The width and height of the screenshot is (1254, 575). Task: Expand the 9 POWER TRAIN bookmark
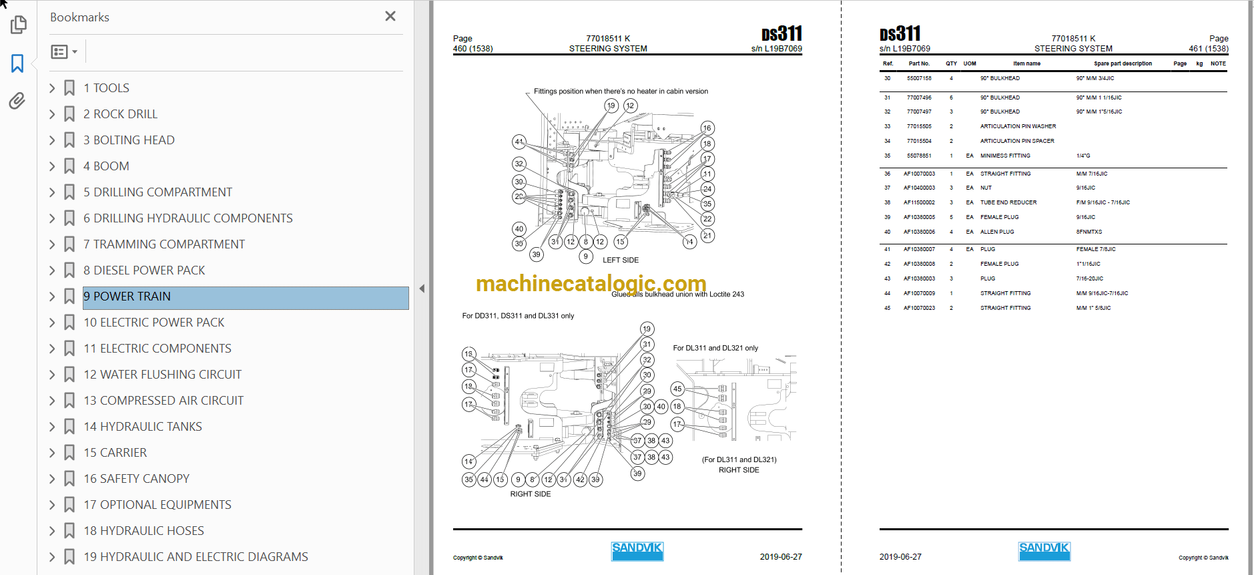point(52,297)
